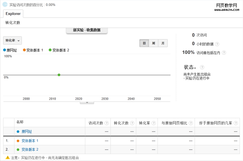Open 变体版本 2 link in table
Screen dimensions: 243x161
pyautogui.click(x=30, y=150)
